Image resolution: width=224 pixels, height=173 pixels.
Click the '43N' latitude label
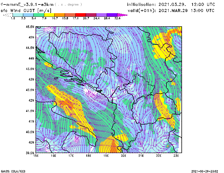pyautogui.click(x=31, y=79)
